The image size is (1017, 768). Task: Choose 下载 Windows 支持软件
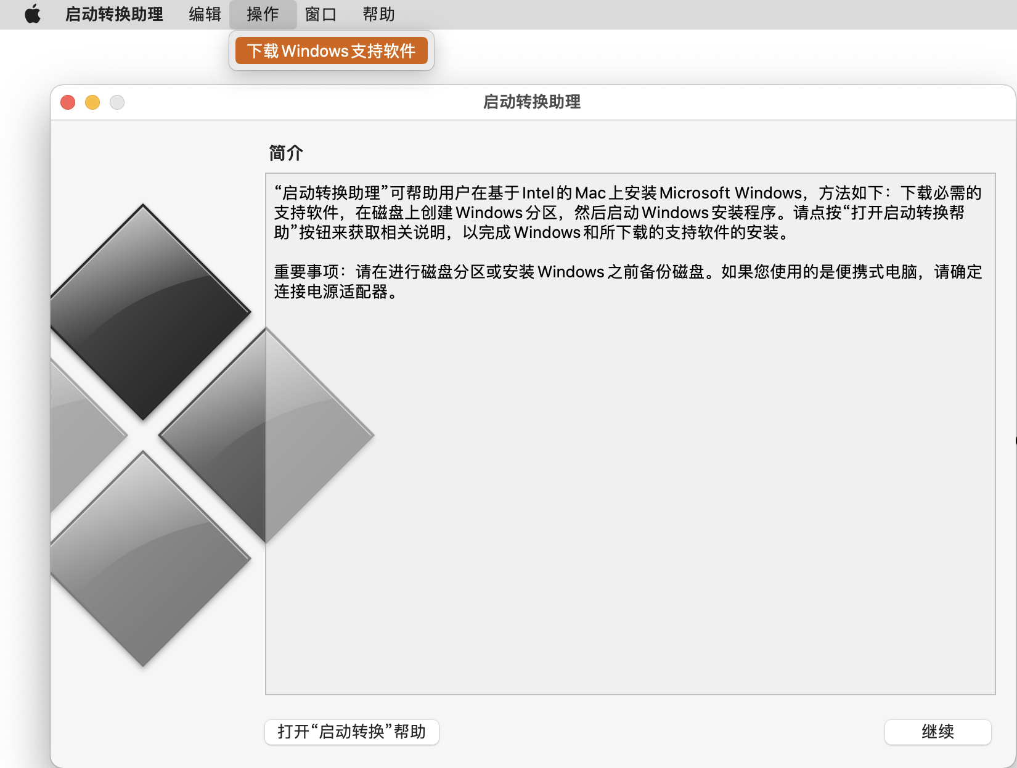click(332, 51)
